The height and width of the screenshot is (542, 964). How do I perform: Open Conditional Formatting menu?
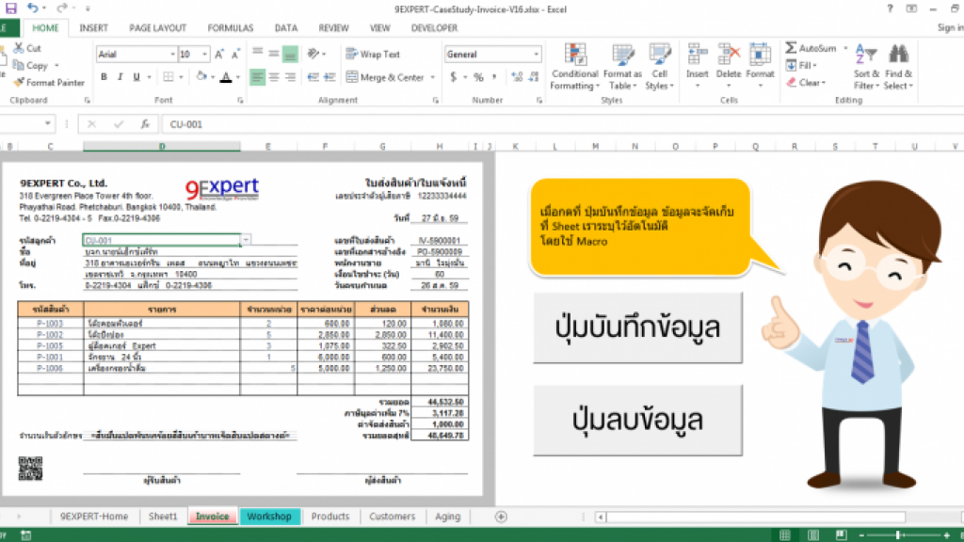[575, 68]
